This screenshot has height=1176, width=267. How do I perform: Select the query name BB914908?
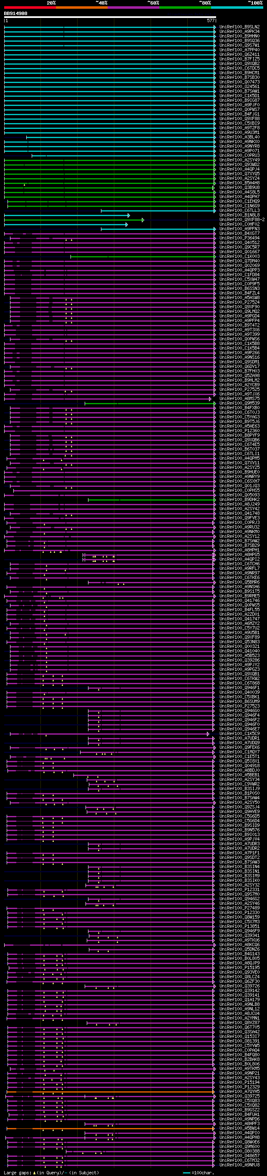15,14
